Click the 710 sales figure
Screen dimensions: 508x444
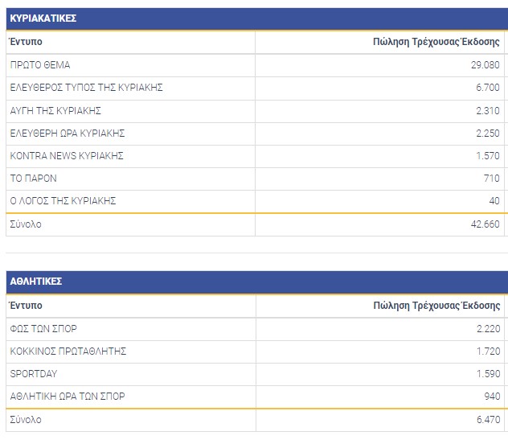click(491, 178)
